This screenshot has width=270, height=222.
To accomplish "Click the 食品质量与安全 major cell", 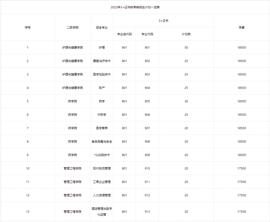I will coord(102,141).
